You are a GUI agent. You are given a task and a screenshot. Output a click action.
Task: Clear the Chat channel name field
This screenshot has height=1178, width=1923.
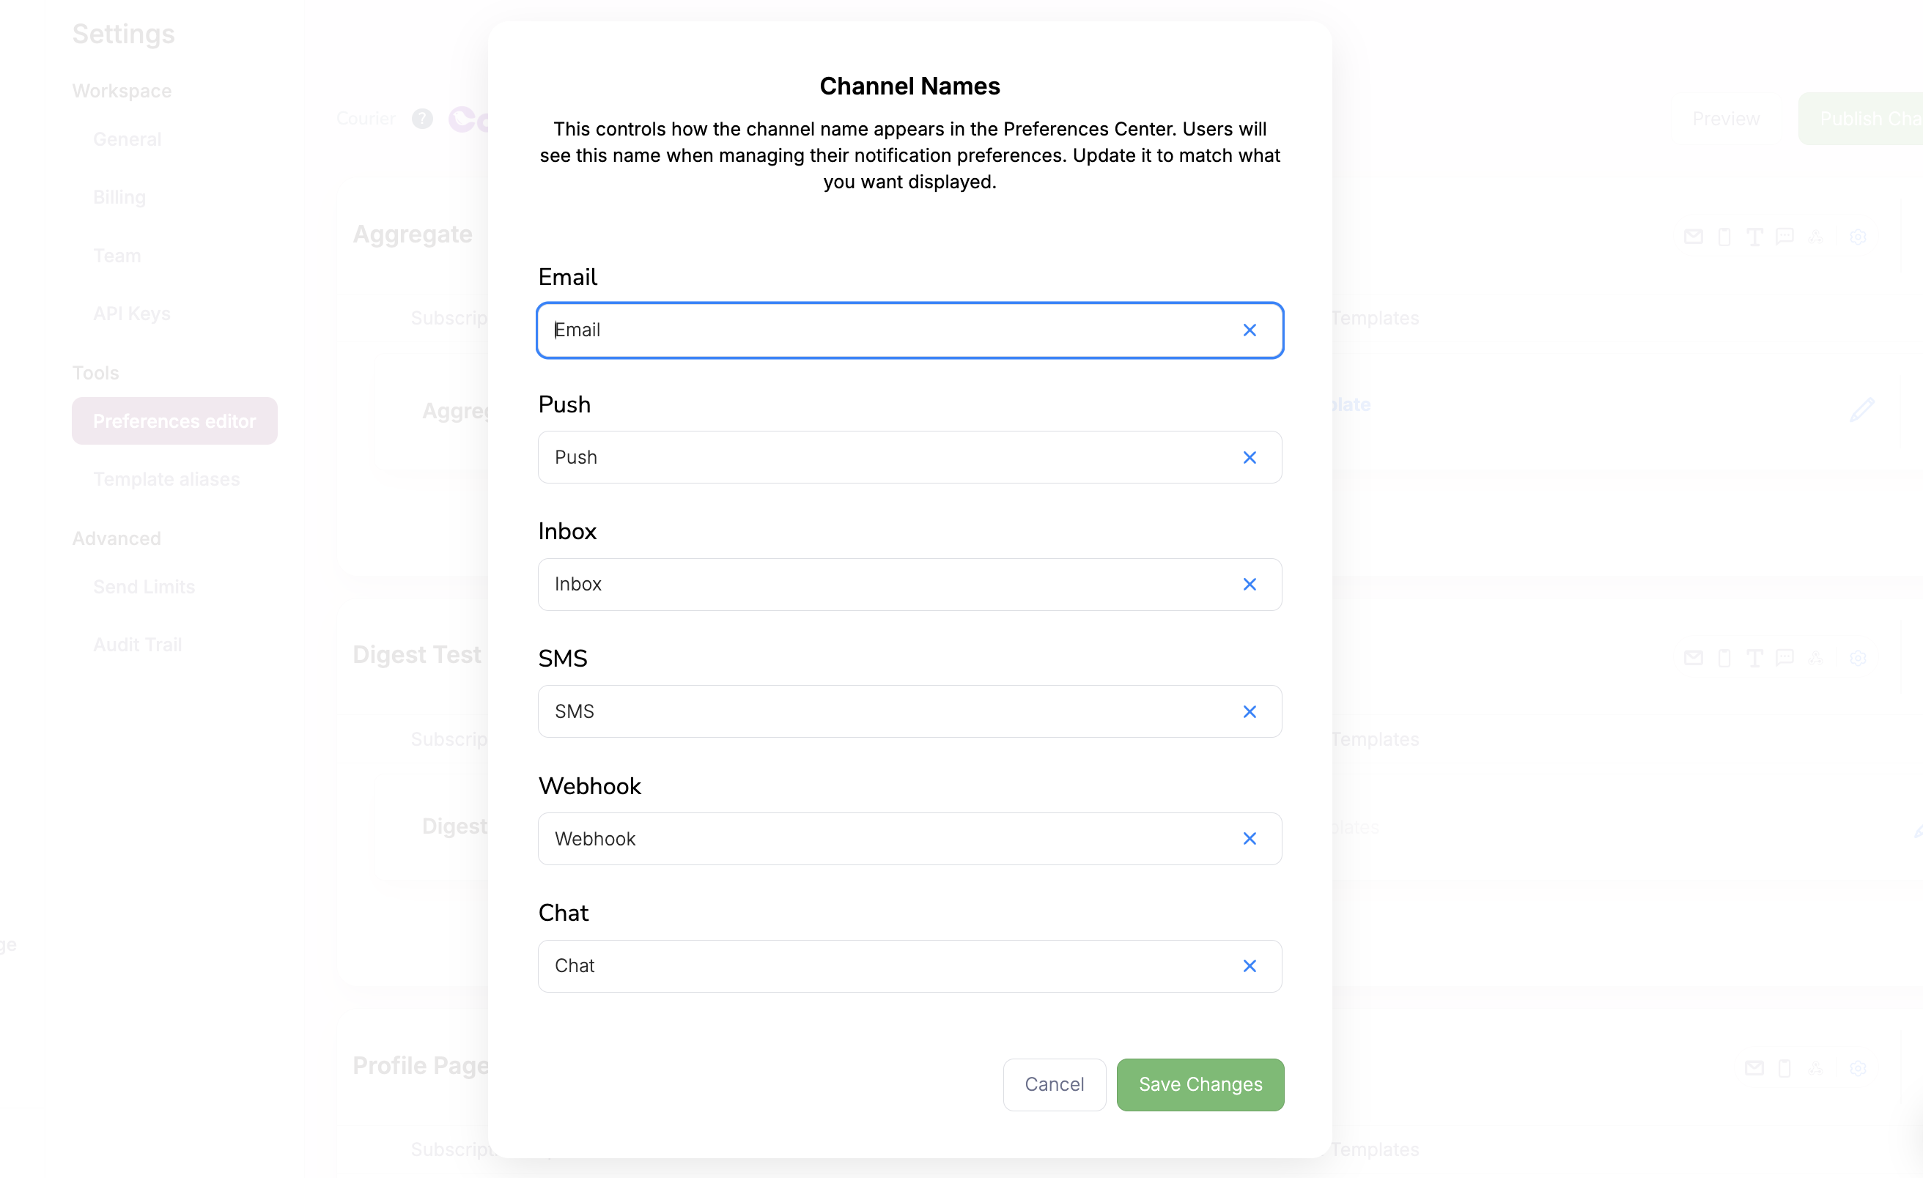pyautogui.click(x=1250, y=966)
